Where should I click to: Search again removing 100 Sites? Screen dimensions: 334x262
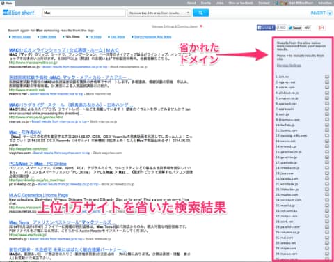[118, 37]
